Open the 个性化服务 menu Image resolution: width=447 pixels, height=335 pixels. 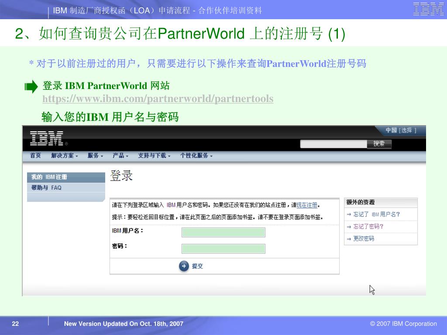tap(196, 156)
